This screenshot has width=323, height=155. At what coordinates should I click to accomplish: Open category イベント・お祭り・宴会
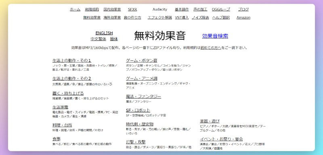tap(221, 139)
